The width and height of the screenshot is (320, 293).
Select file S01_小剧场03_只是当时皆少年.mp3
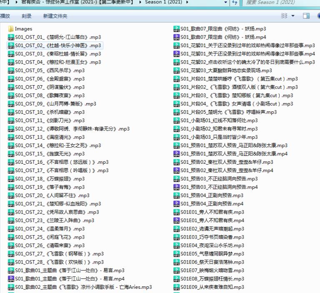click(x=216, y=137)
